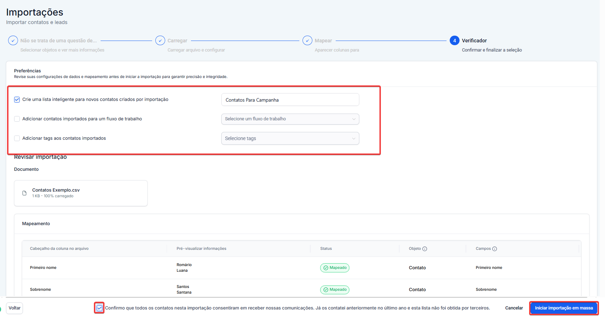Image resolution: width=605 pixels, height=319 pixels.
Task: Click the Mapeado status badge for Primeiro nome
Action: tap(335, 268)
